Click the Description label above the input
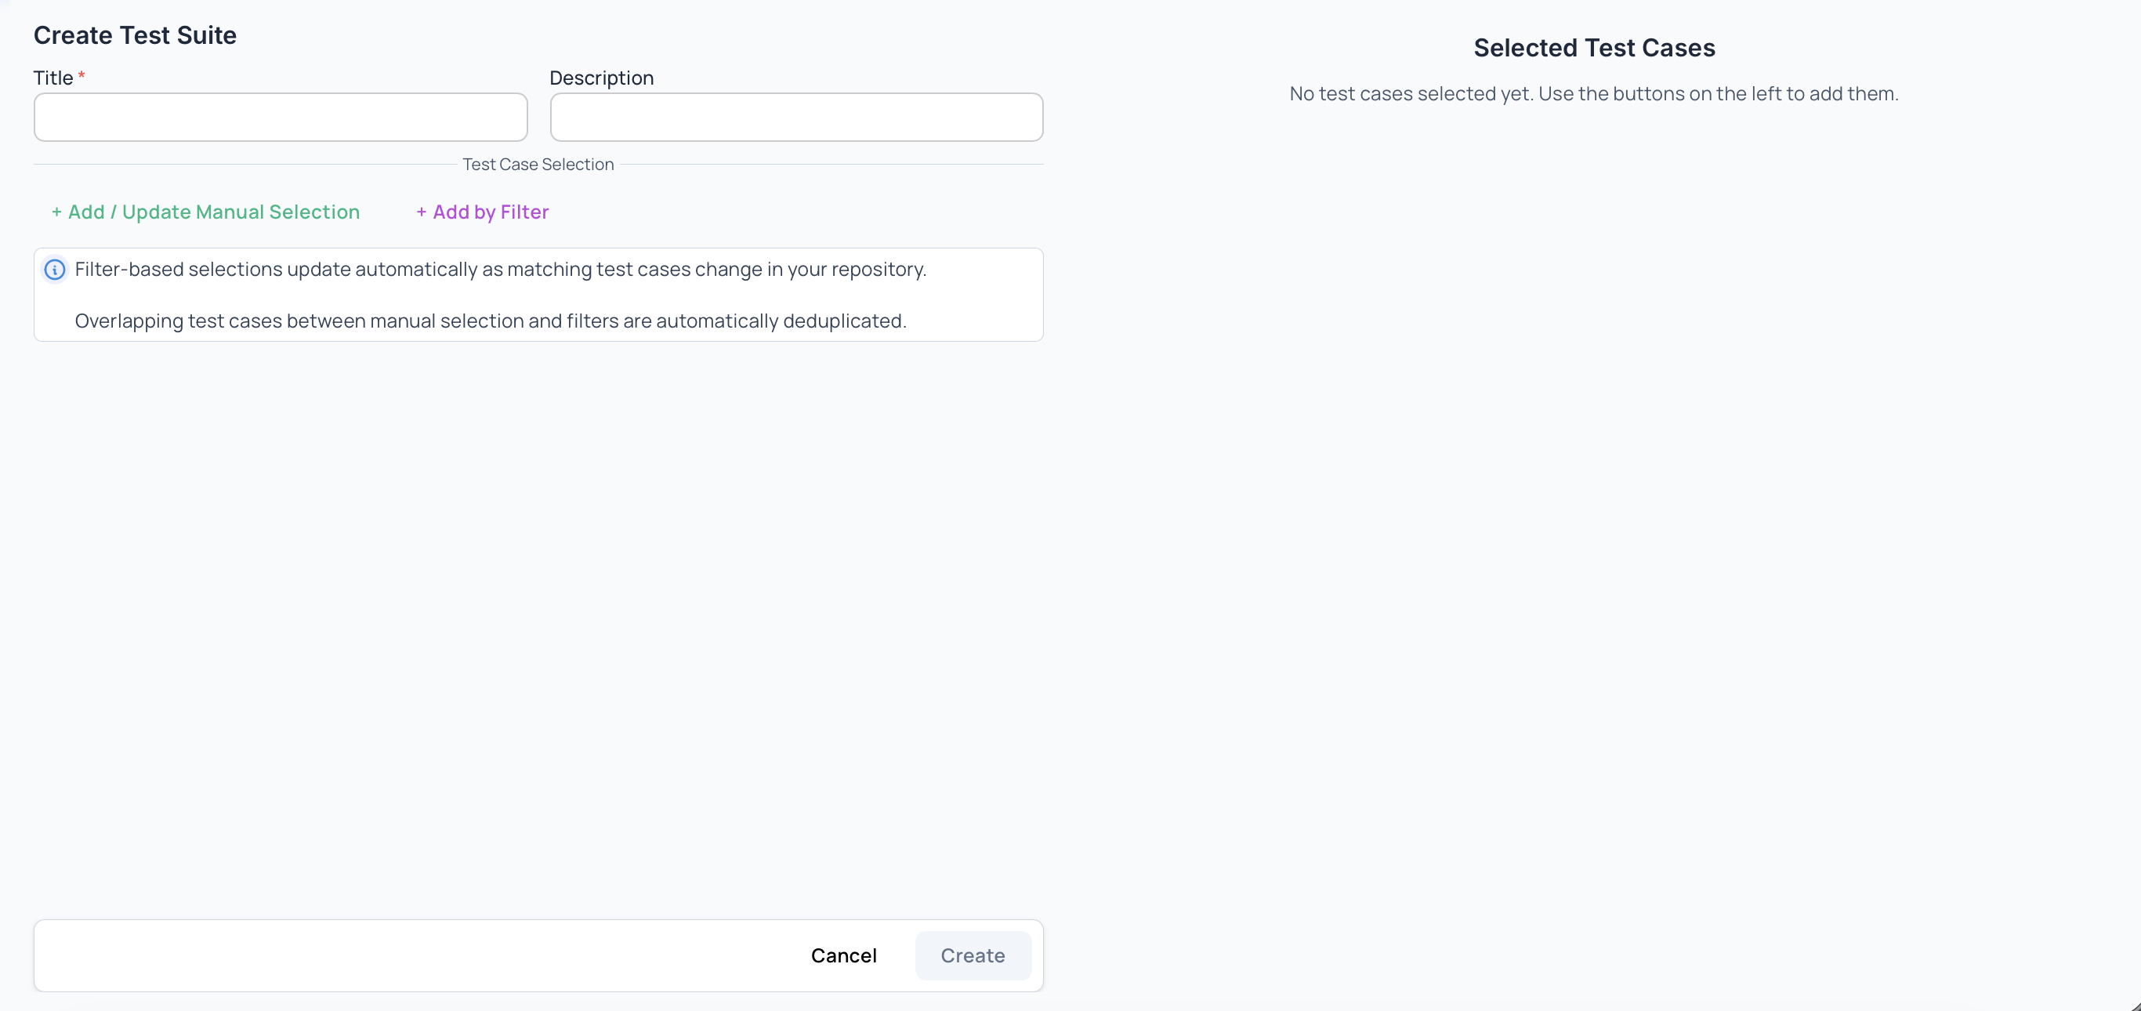This screenshot has height=1011, width=2141. point(602,78)
